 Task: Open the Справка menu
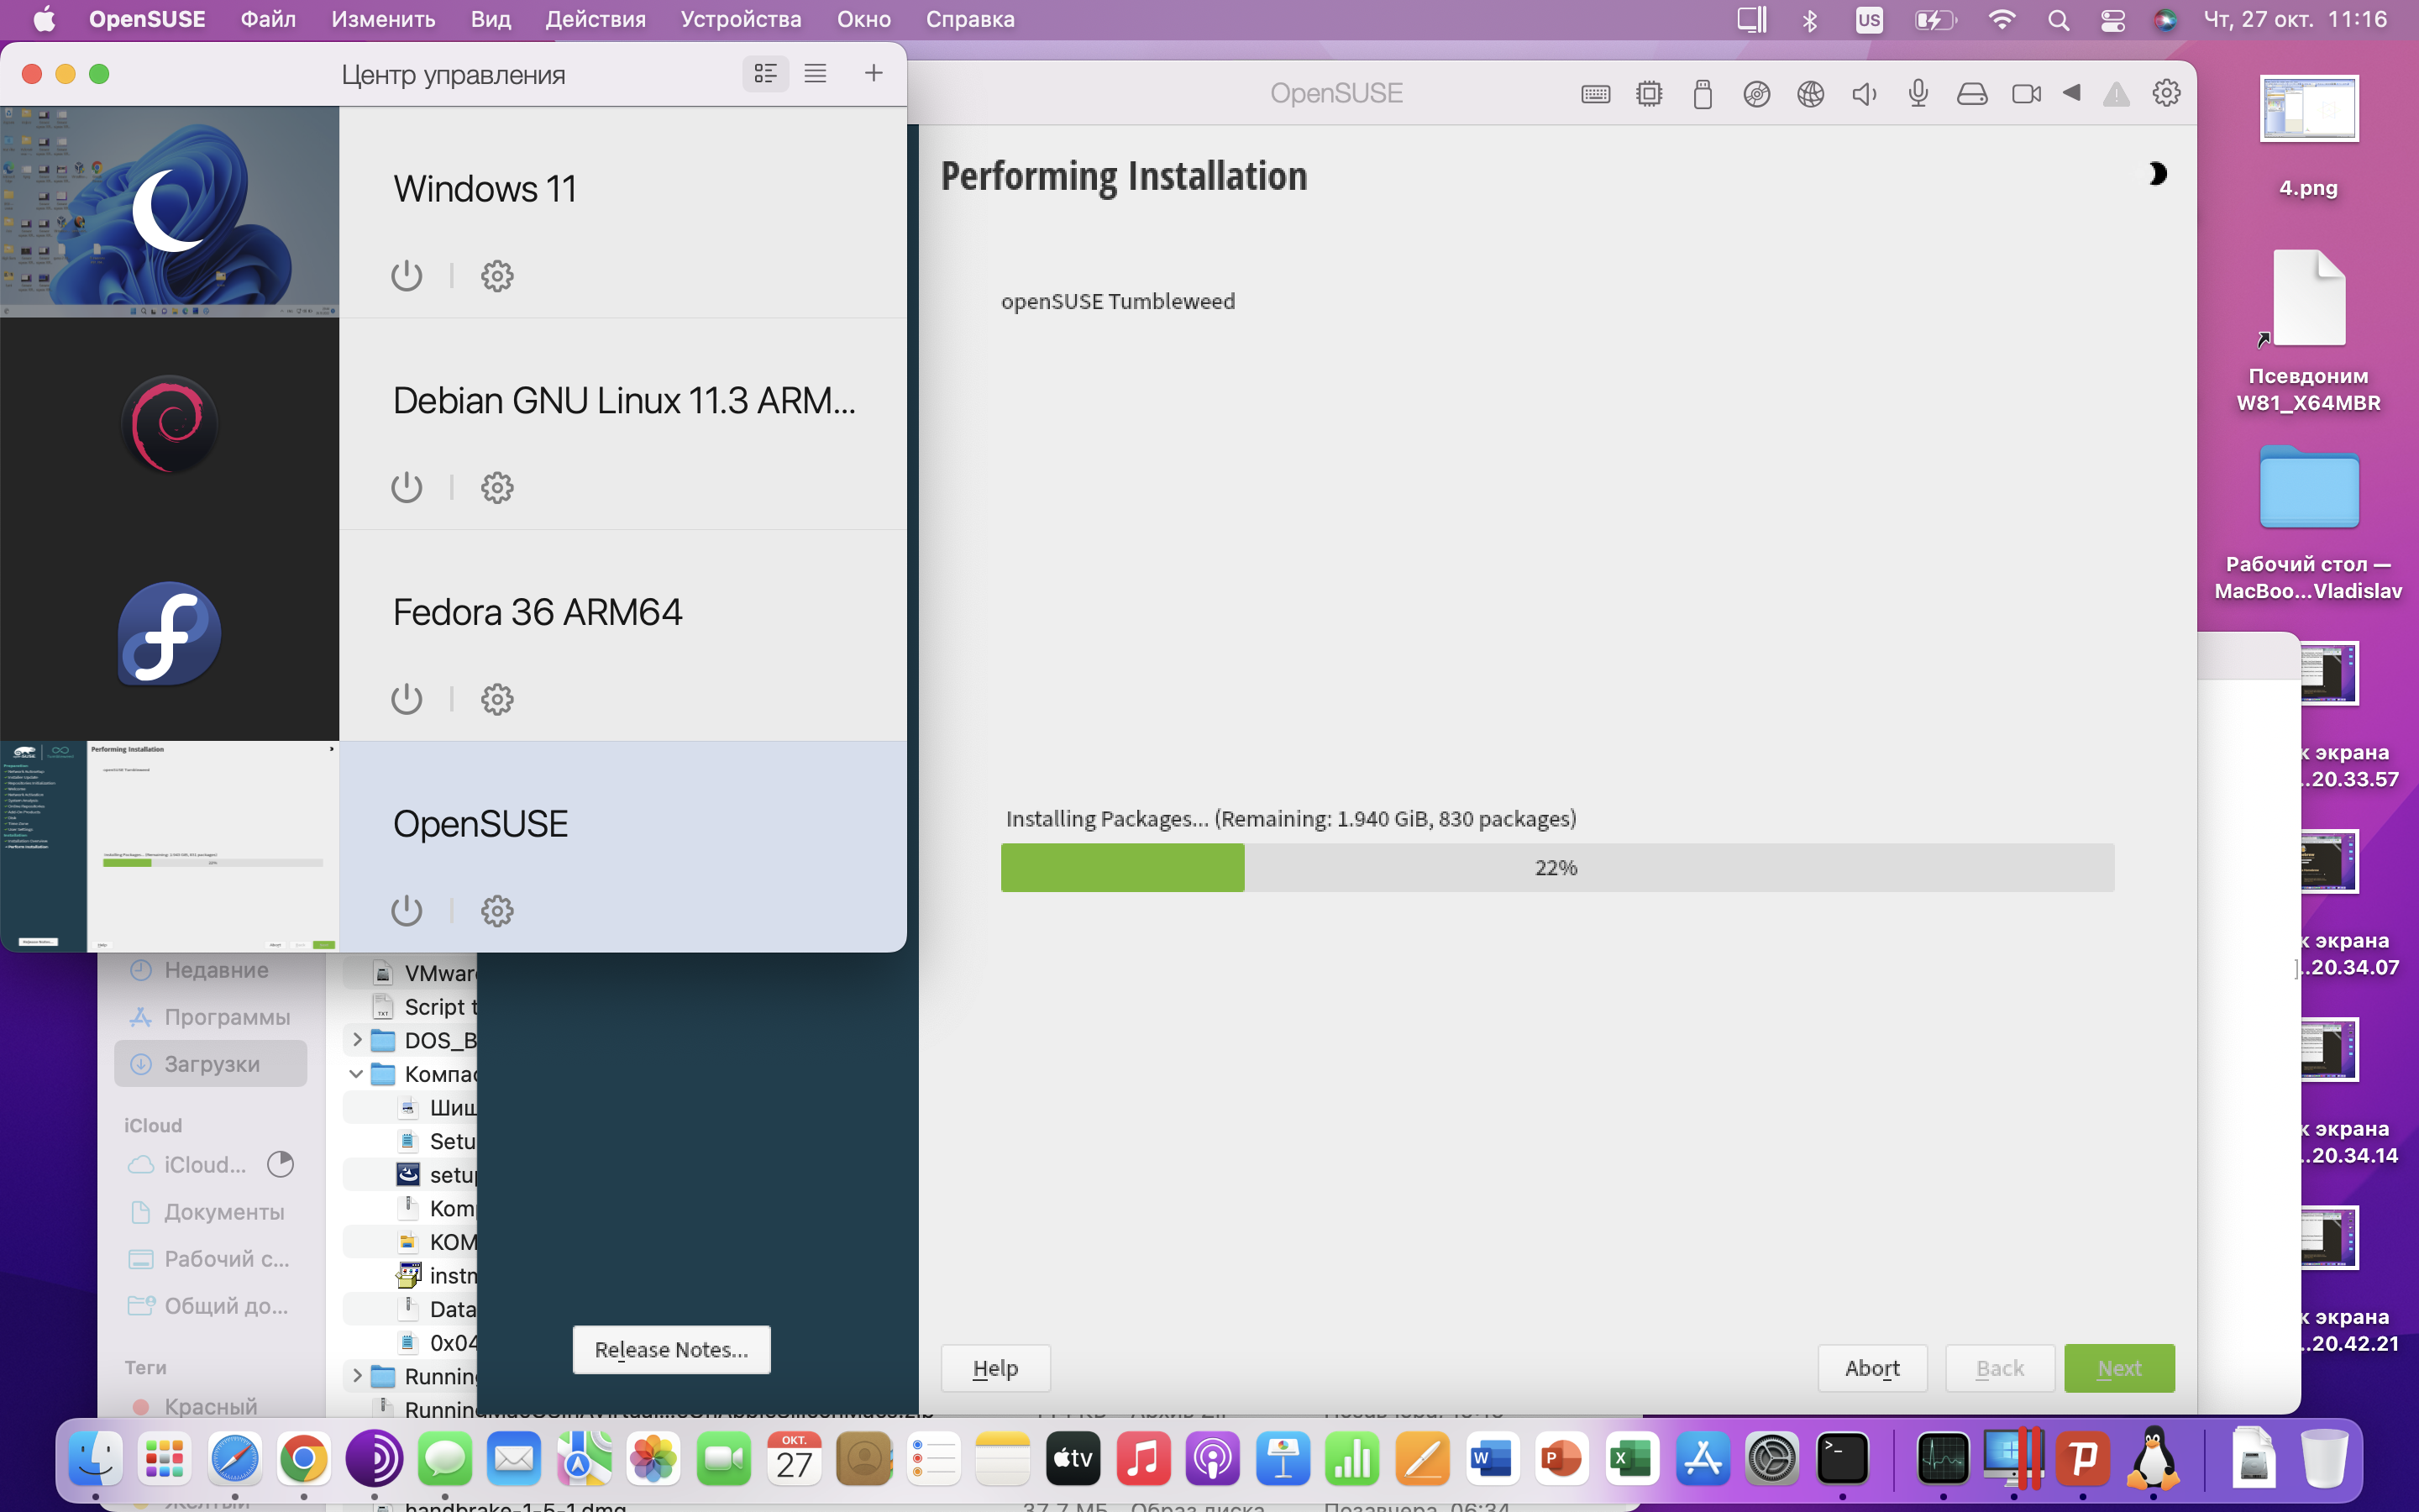click(969, 19)
